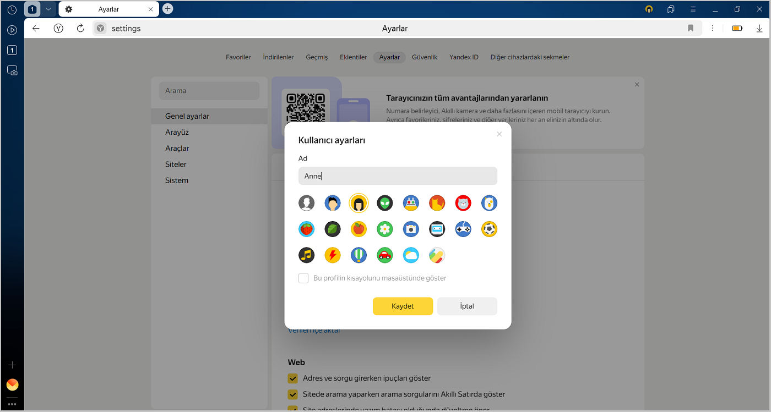Open the browser three-dot menu
The image size is (771, 412).
coord(713,29)
